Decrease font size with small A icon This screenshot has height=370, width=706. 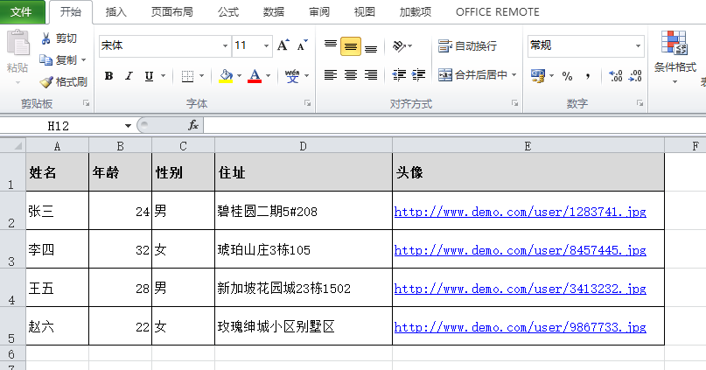(302, 45)
